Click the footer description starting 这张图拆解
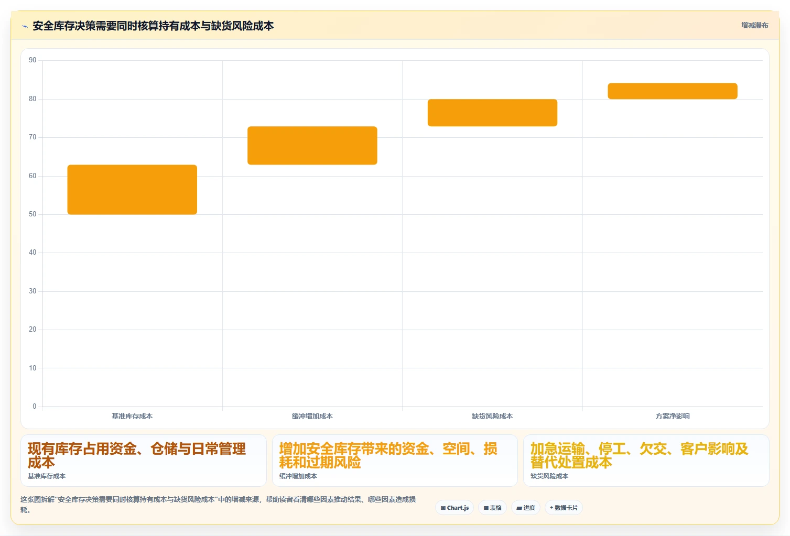 pos(218,505)
